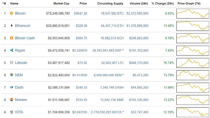The width and height of the screenshot is (210, 118).
Task: Open the Monero name link
Action: pos(21,100)
